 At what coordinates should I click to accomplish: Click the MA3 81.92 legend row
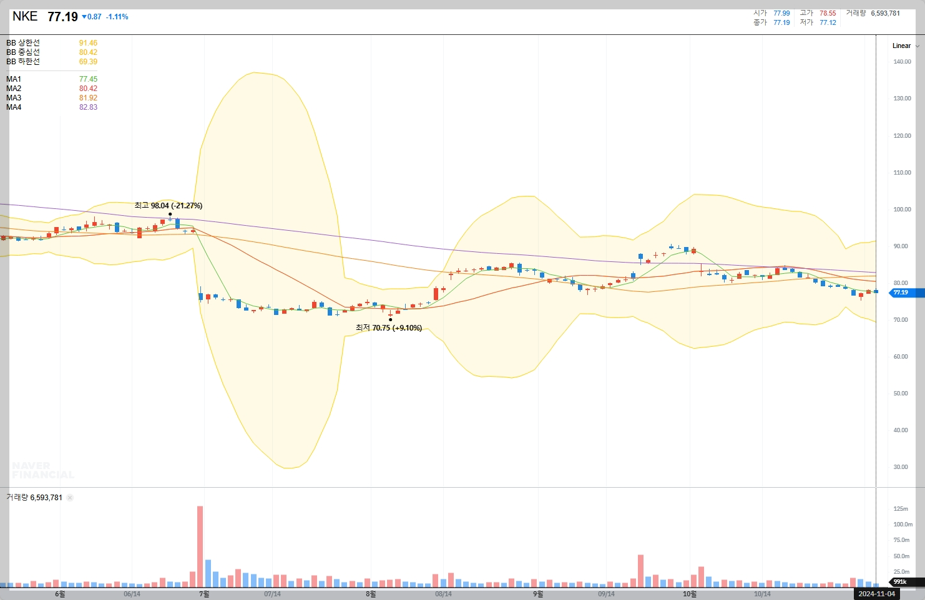click(x=52, y=98)
